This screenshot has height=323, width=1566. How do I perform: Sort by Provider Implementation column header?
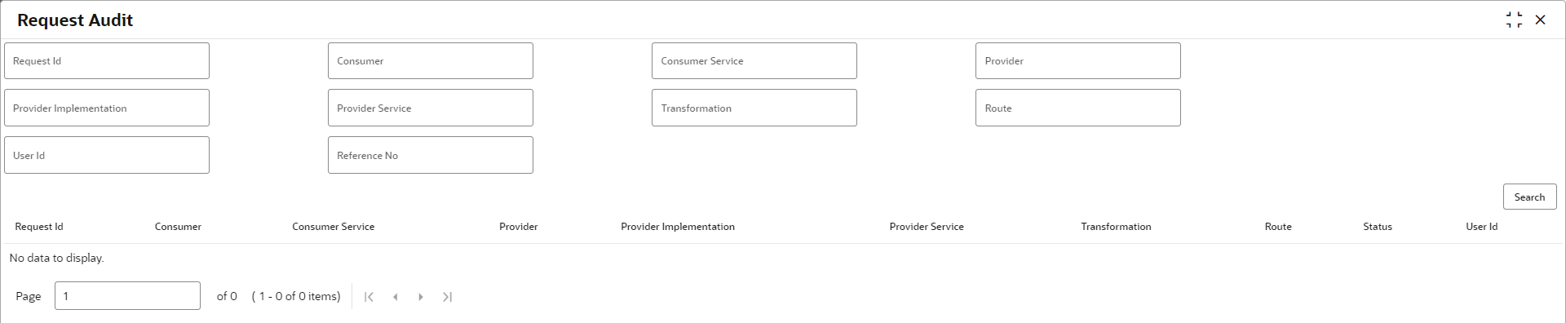pos(678,227)
